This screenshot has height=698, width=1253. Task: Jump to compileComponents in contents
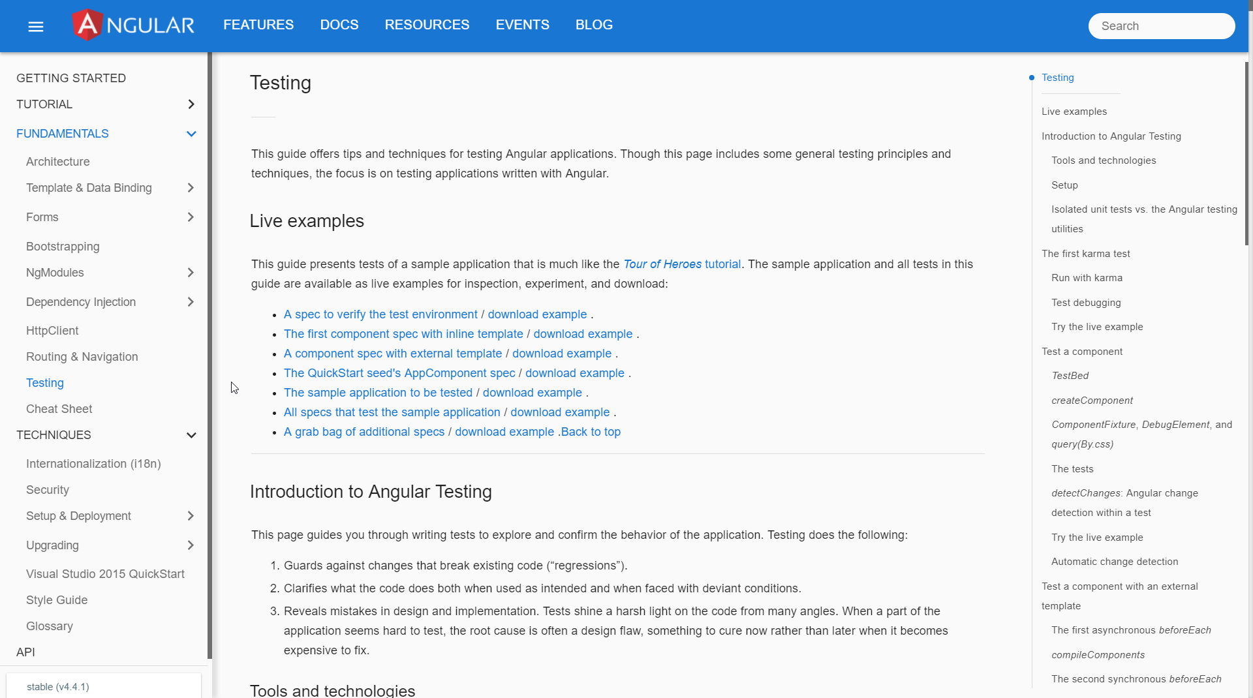pos(1098,655)
